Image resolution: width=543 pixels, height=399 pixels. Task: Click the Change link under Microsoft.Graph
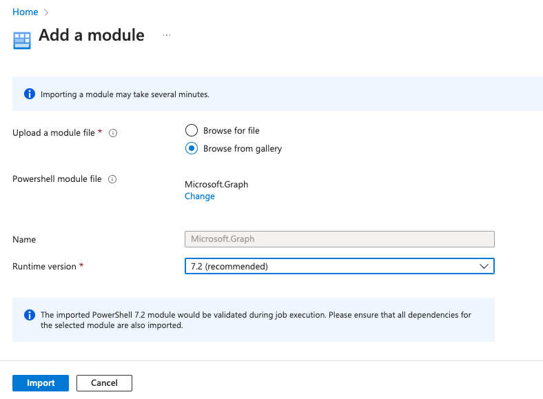coord(199,196)
